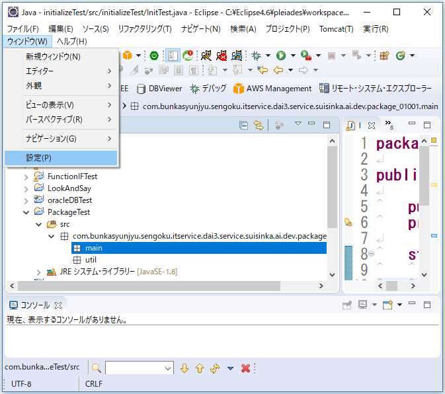Open the Run button dropdown arrow
445x394 pixels.
(x=293, y=56)
